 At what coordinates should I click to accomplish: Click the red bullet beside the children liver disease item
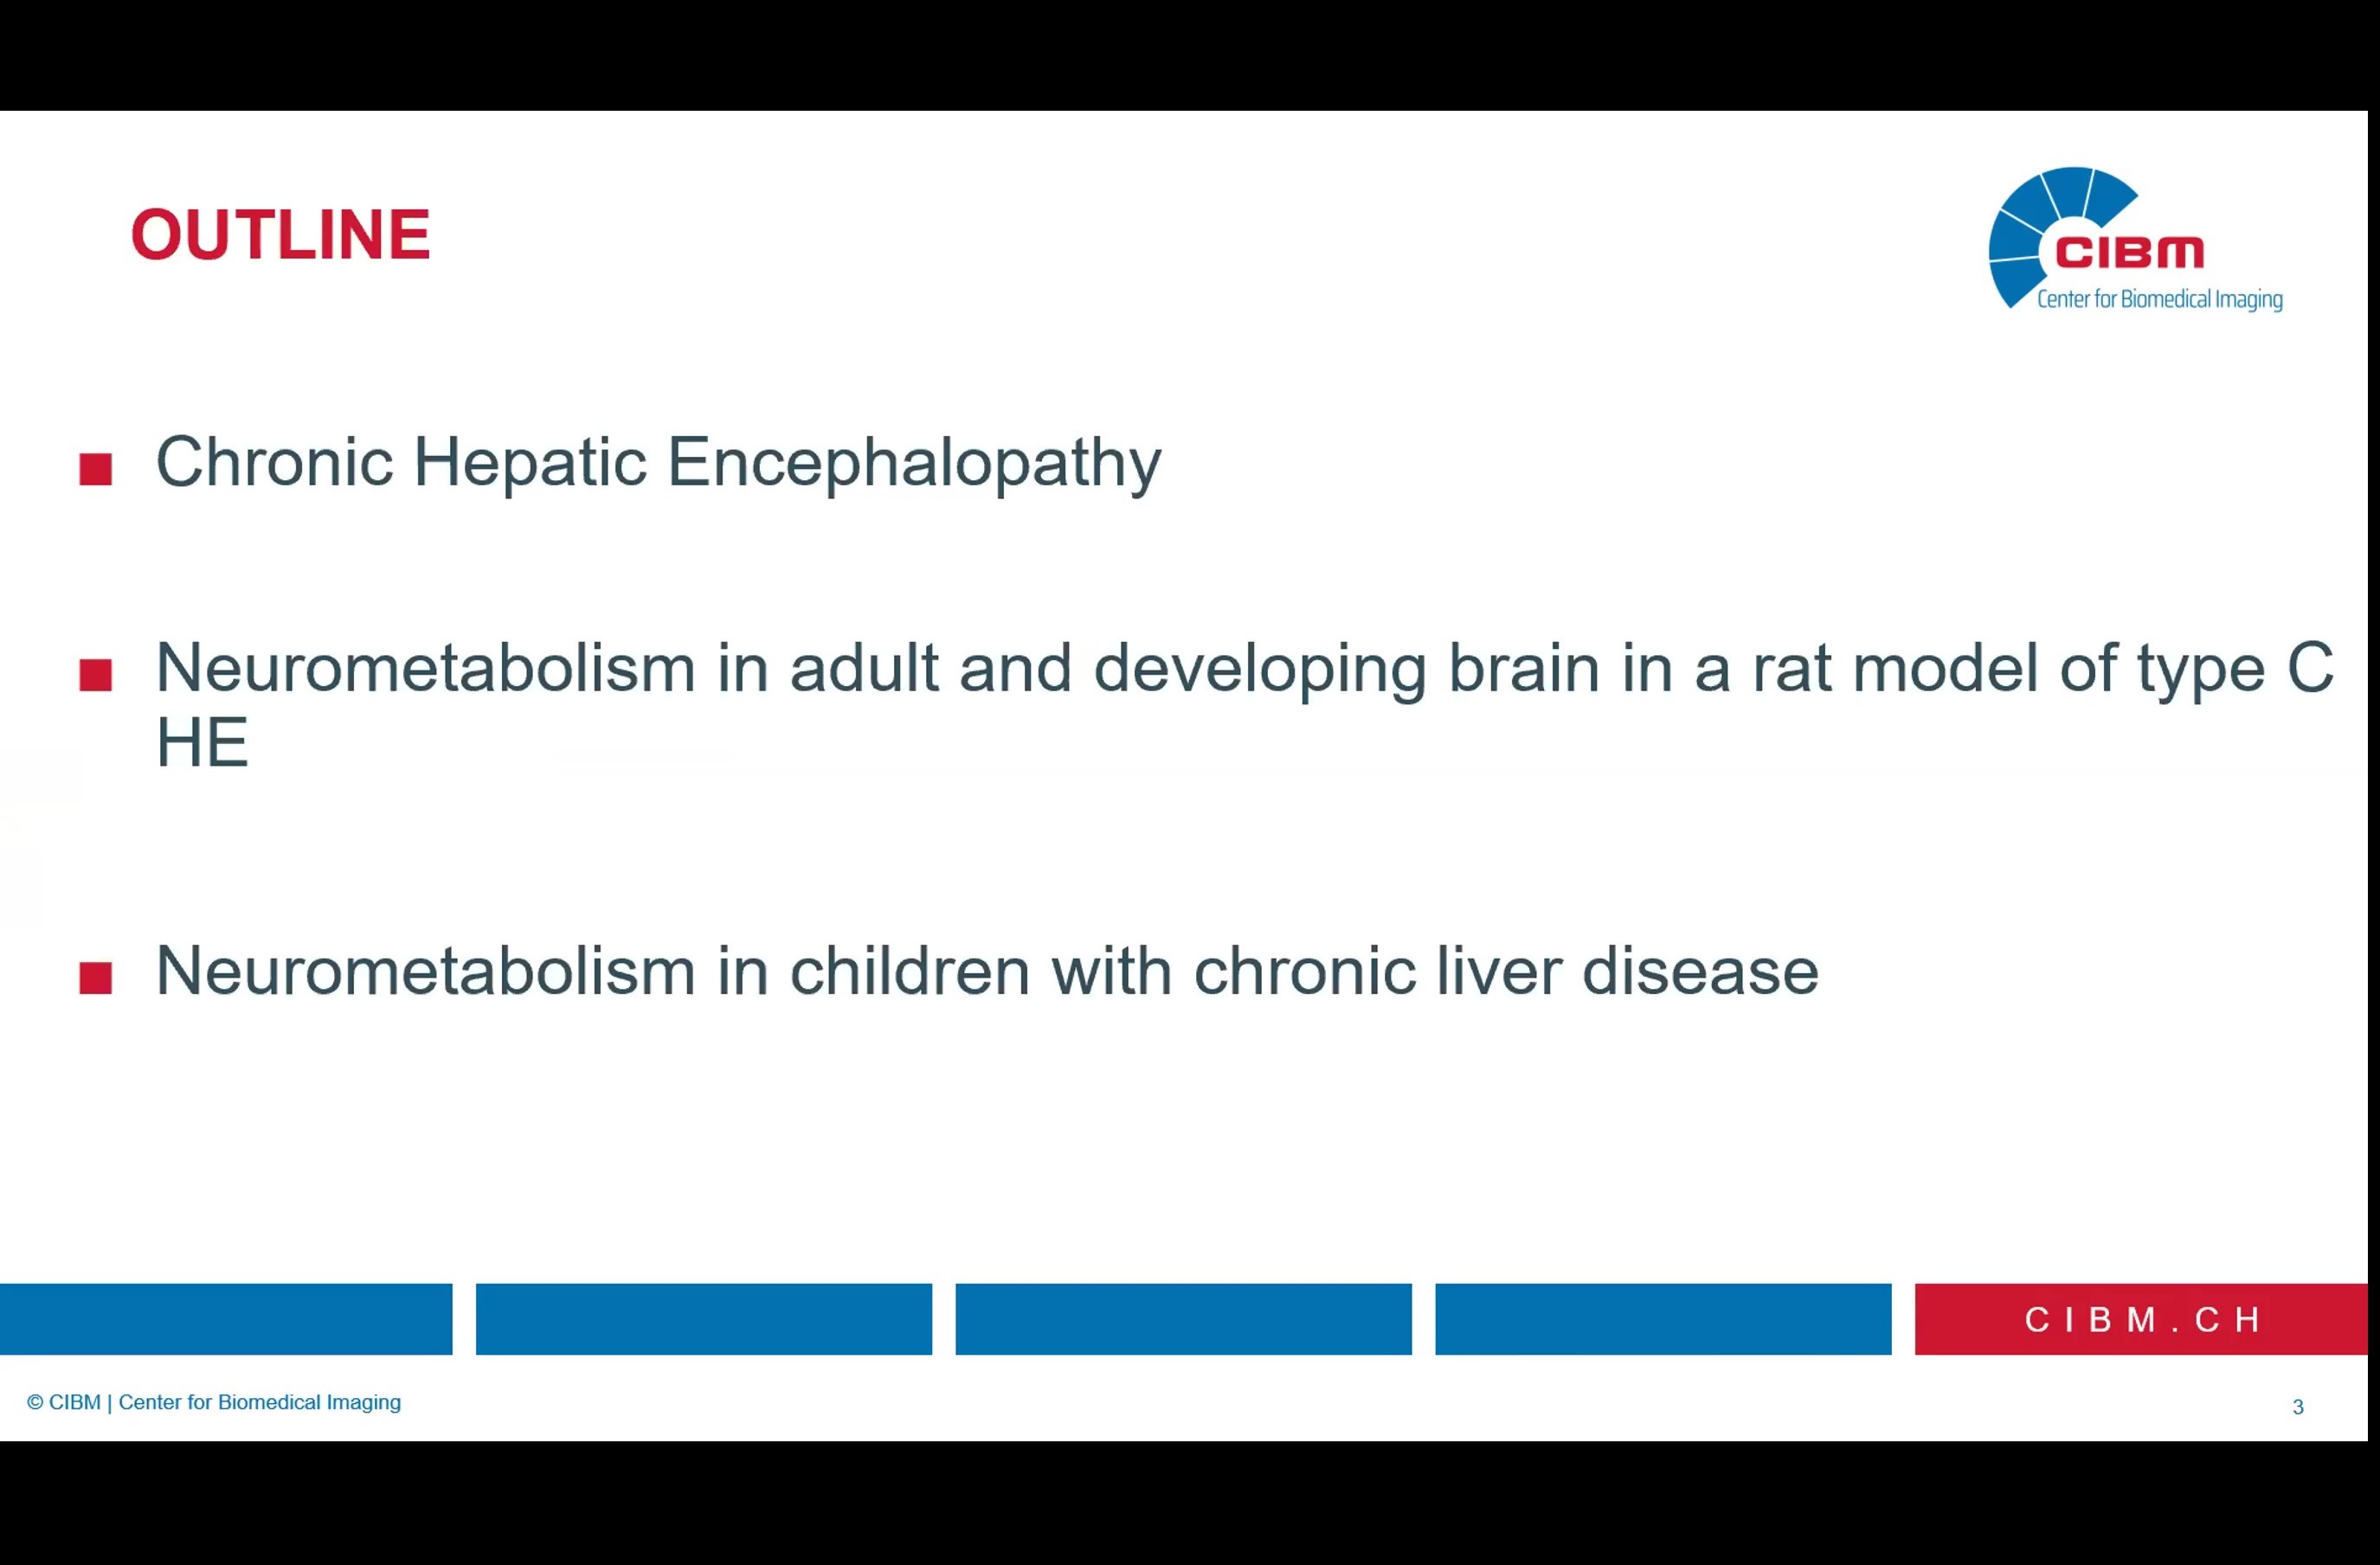pyautogui.click(x=96, y=978)
